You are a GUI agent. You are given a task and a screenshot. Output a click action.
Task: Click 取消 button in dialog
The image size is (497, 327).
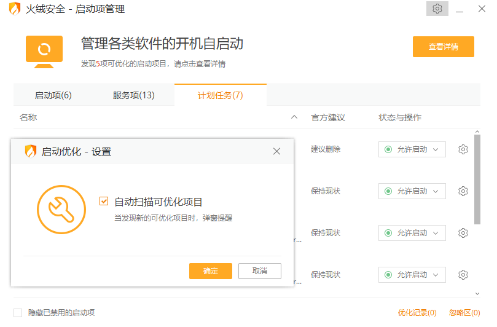(x=260, y=271)
